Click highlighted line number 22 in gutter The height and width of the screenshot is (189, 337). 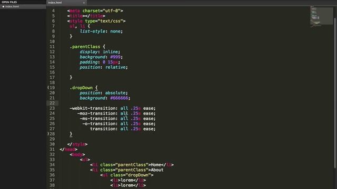pos(52,103)
